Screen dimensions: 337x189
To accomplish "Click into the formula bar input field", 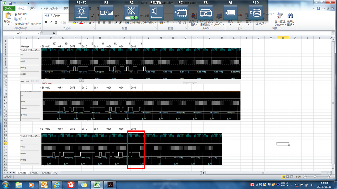I will click(193, 33).
